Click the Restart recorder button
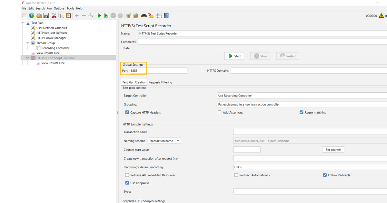 (x=288, y=56)
